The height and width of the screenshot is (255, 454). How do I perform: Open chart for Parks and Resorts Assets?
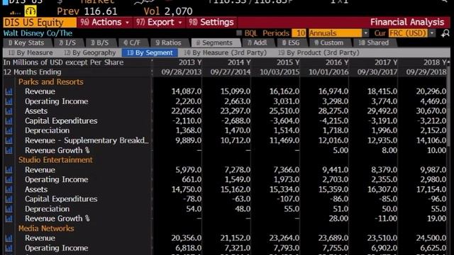[x=9, y=111]
